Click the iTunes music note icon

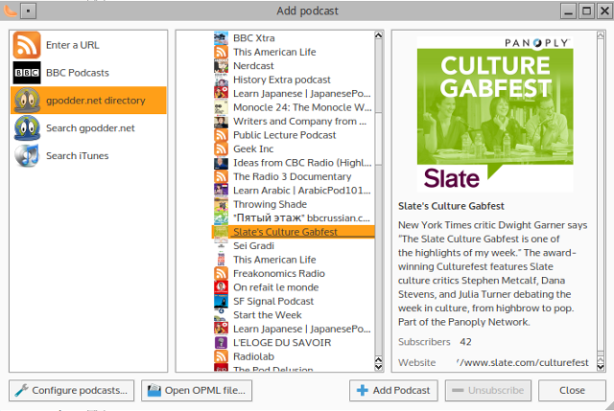27,155
